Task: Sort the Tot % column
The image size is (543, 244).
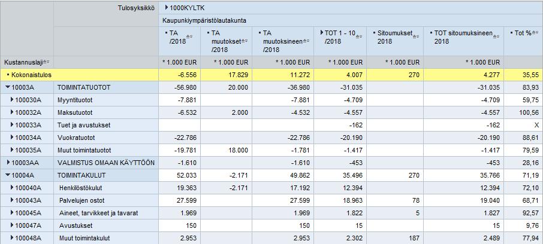Action: tap(535, 33)
